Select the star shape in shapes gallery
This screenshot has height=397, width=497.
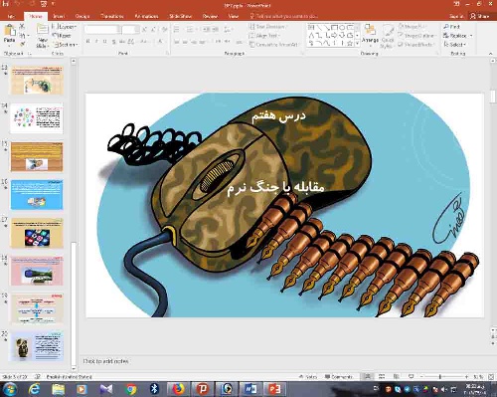pyautogui.click(x=349, y=43)
